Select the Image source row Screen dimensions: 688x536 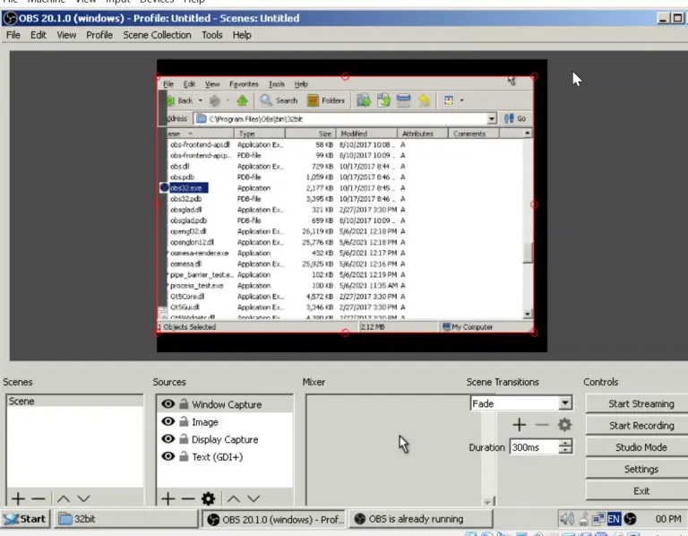click(x=225, y=421)
